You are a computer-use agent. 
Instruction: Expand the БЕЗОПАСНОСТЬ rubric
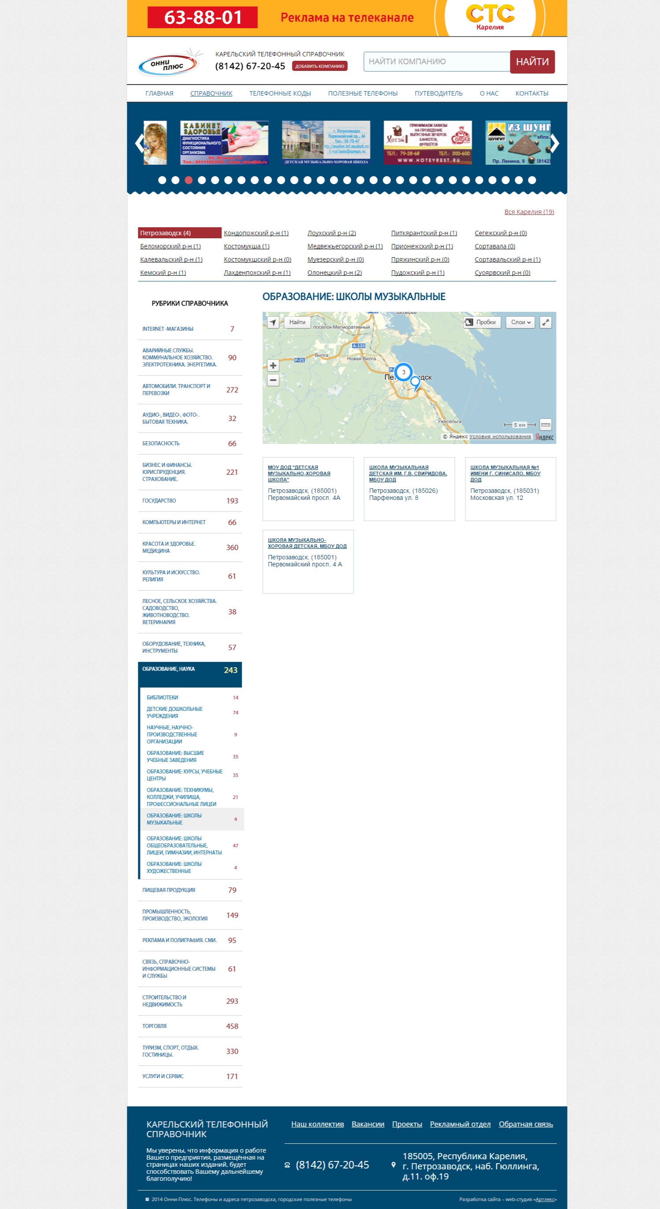point(190,444)
